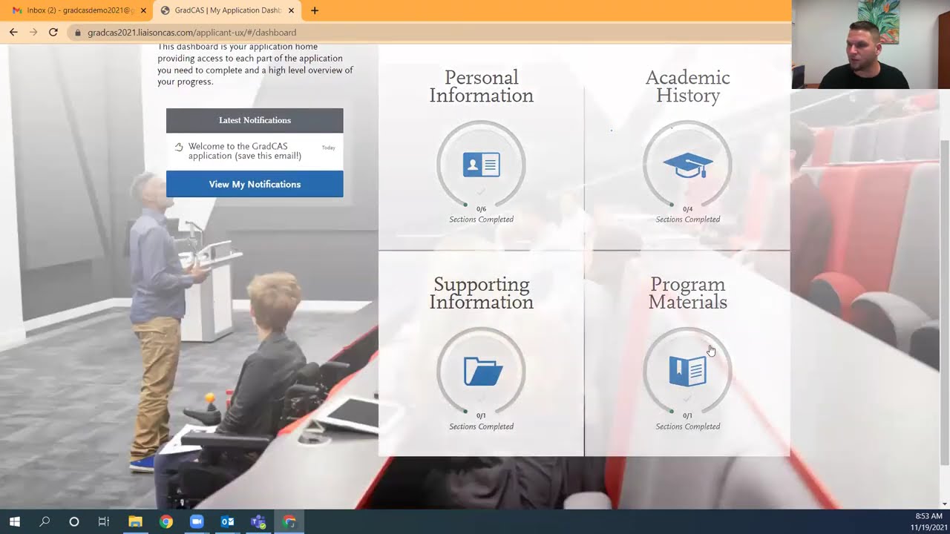The height and width of the screenshot is (534, 950).
Task: Click the Today timestamp on the notification
Action: [329, 148]
